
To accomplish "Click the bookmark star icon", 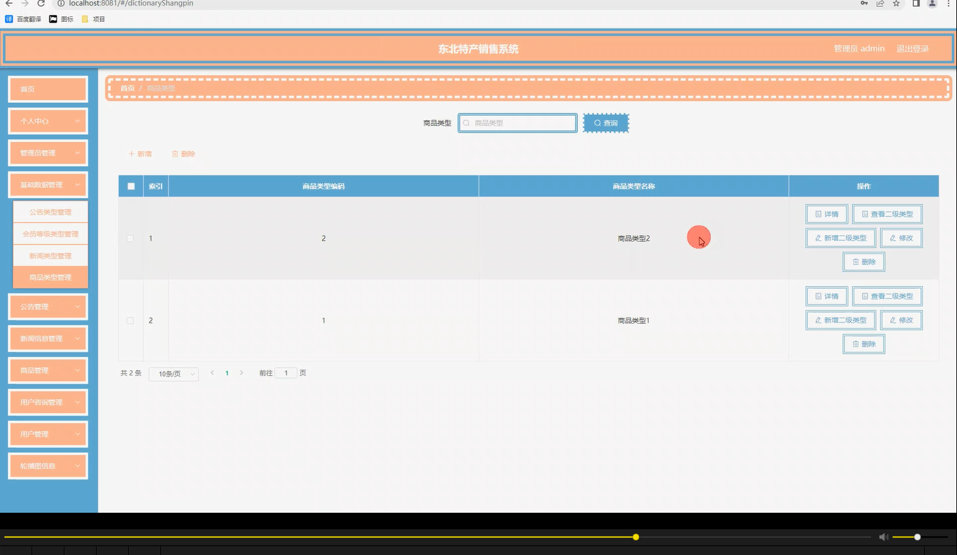I will (896, 4).
